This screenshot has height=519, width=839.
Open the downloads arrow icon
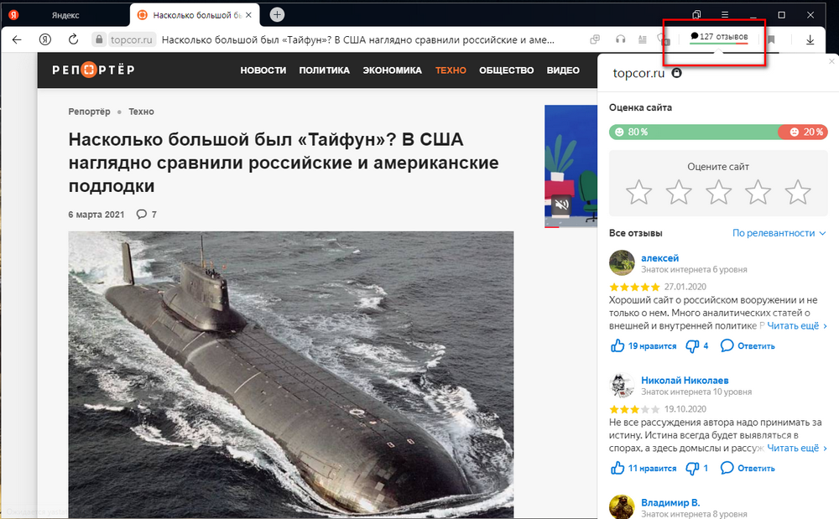810,39
